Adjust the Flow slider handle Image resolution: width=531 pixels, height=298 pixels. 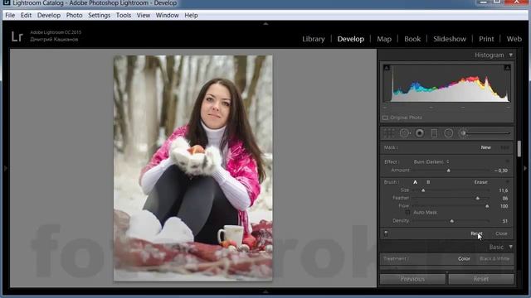click(x=487, y=206)
